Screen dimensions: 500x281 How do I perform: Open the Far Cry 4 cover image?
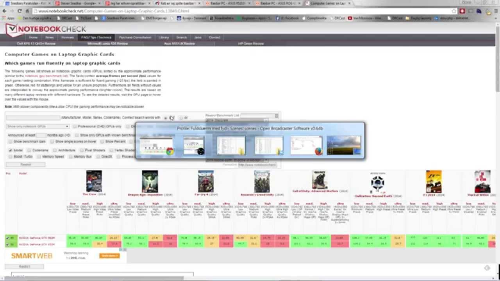[206, 181]
